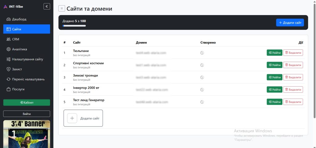Click the Створено column header

pyautogui.click(x=208, y=42)
